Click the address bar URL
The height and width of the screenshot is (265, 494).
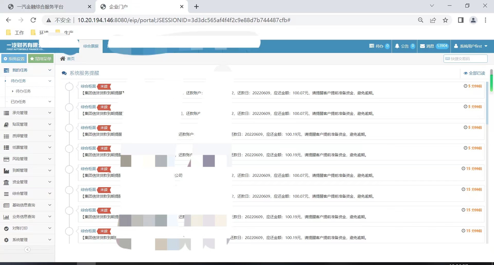(184, 20)
